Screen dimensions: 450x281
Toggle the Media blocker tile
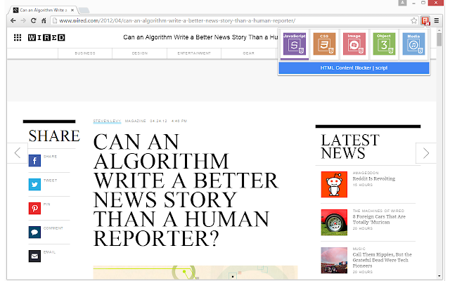[x=413, y=44]
